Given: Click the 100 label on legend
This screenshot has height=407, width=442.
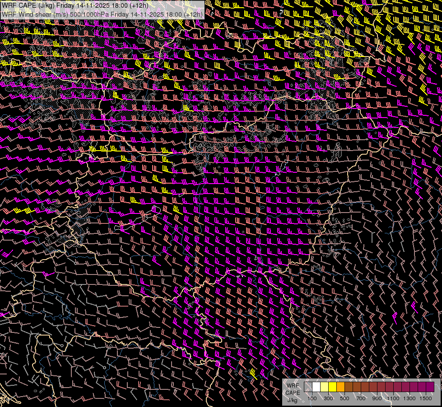Looking at the screenshot, I should [x=312, y=398].
